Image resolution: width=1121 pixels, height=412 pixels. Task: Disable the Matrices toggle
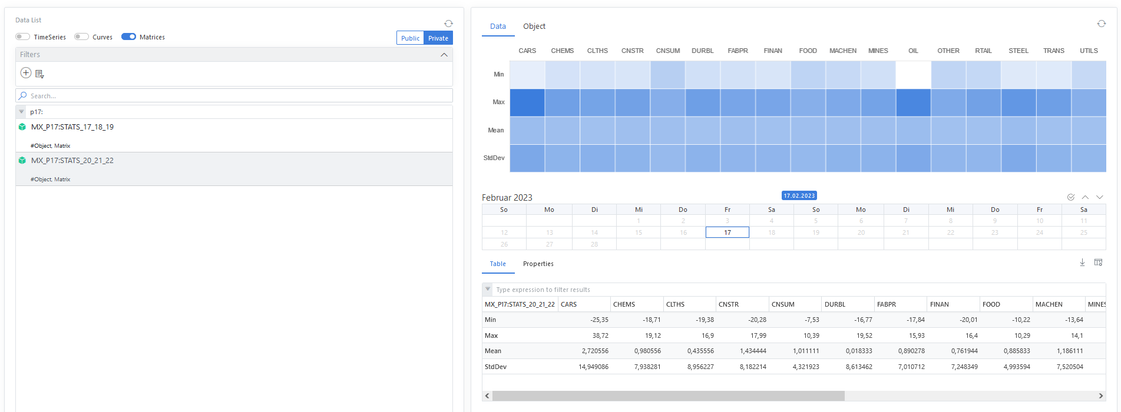click(x=128, y=36)
